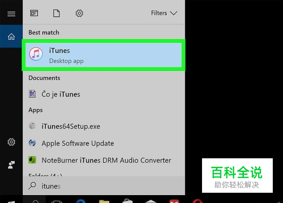Screen dimensions: 283x203
Task: Open the hamburger menu in the sidebar
Action: coord(11,14)
